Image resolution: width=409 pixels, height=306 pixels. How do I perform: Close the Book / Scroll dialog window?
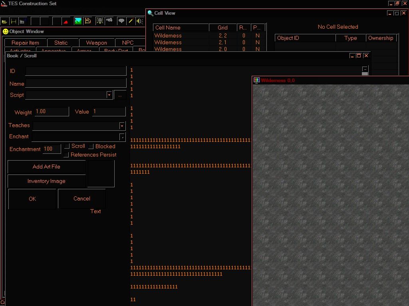point(366,56)
